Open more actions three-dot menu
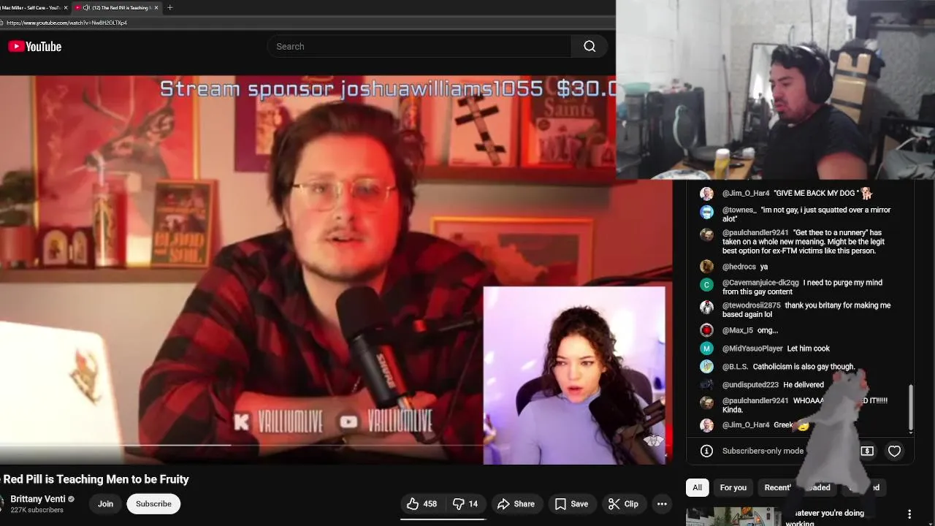The image size is (935, 526). click(662, 504)
